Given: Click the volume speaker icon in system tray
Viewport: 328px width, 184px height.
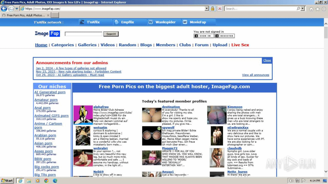Looking at the screenshot, I should tap(291, 180).
